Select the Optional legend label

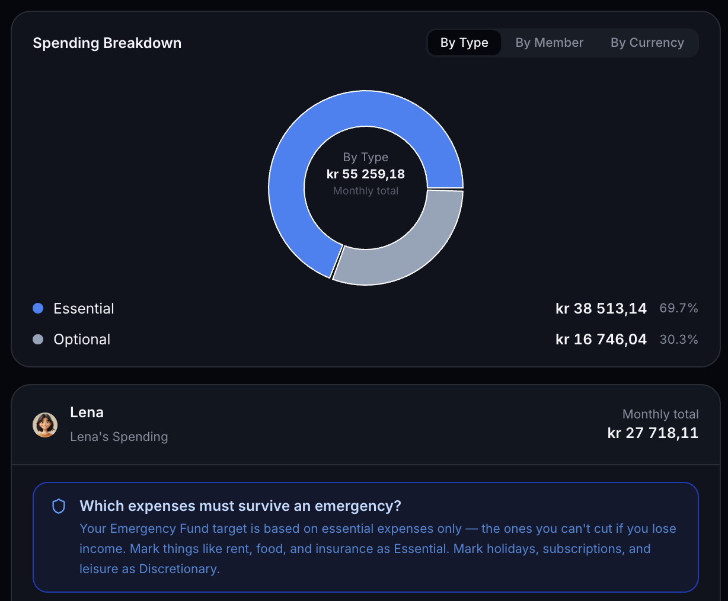point(82,339)
